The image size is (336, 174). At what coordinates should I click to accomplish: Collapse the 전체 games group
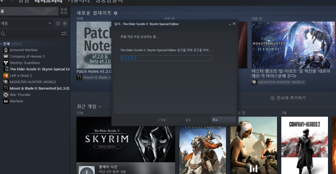(1, 44)
